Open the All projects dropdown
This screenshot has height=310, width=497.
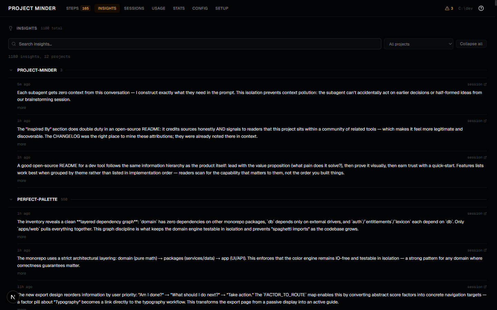point(418,44)
